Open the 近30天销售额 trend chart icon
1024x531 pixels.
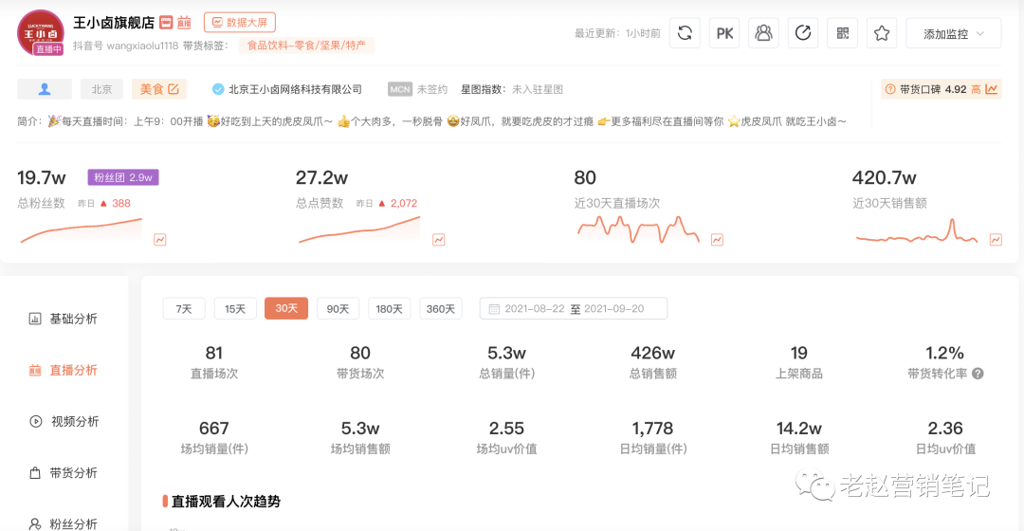(996, 240)
